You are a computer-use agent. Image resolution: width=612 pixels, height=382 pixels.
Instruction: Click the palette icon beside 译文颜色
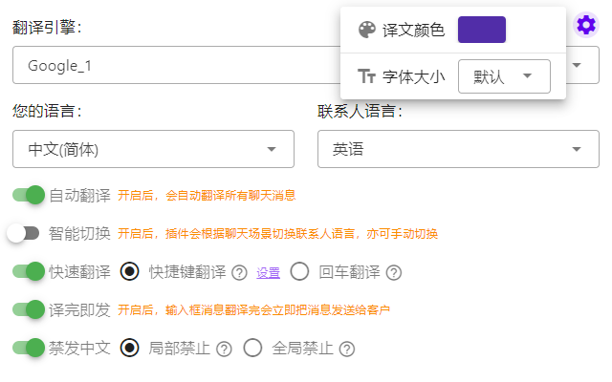[366, 30]
